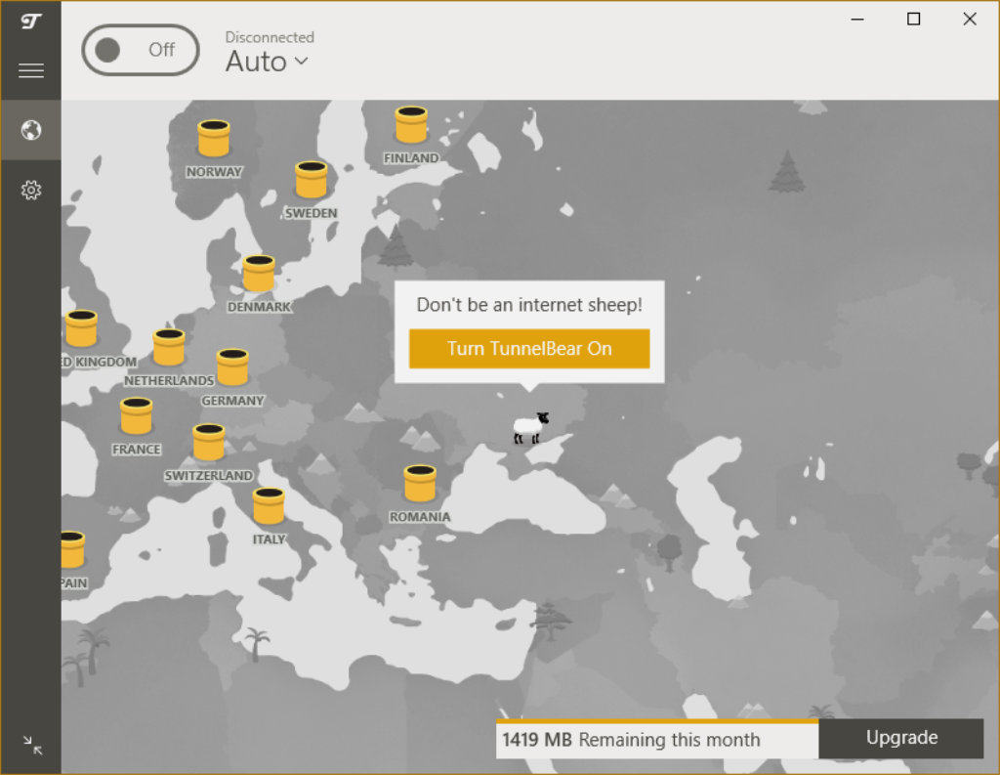Viewport: 1000px width, 775px height.
Task: Open the hamburger menu
Action: click(x=31, y=70)
